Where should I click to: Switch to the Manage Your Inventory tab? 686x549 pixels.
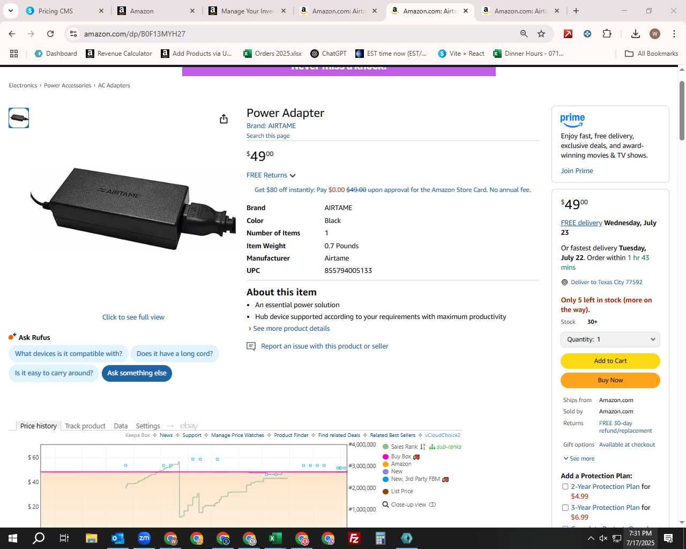click(x=248, y=11)
